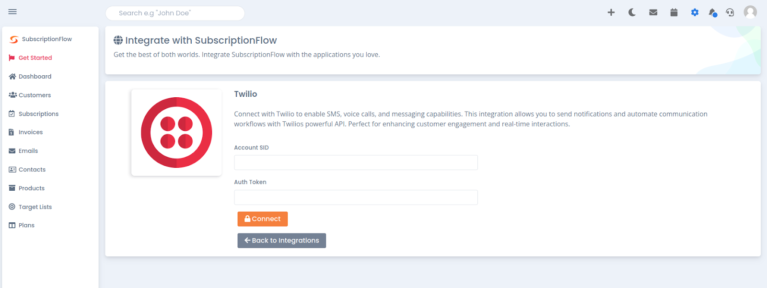Toggle dark mode moon icon
This screenshot has width=767, height=288.
click(x=632, y=12)
